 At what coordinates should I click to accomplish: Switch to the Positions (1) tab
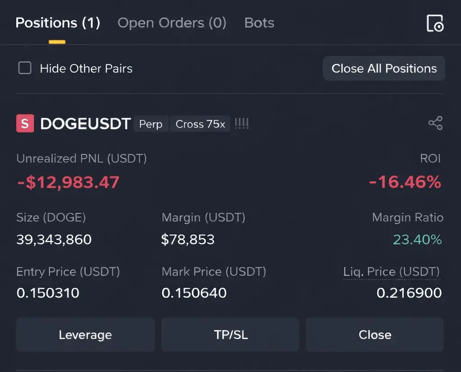58,23
